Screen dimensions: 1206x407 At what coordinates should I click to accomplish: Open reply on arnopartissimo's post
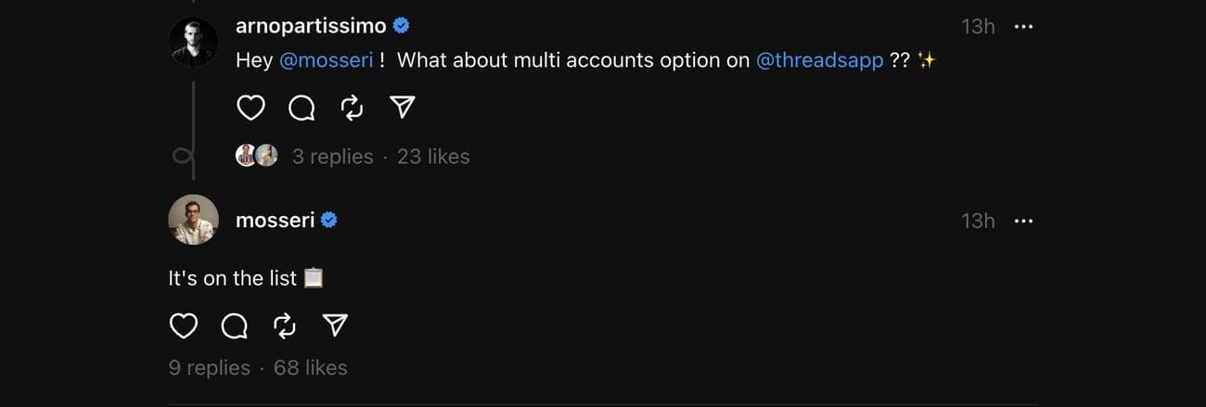coord(301,108)
